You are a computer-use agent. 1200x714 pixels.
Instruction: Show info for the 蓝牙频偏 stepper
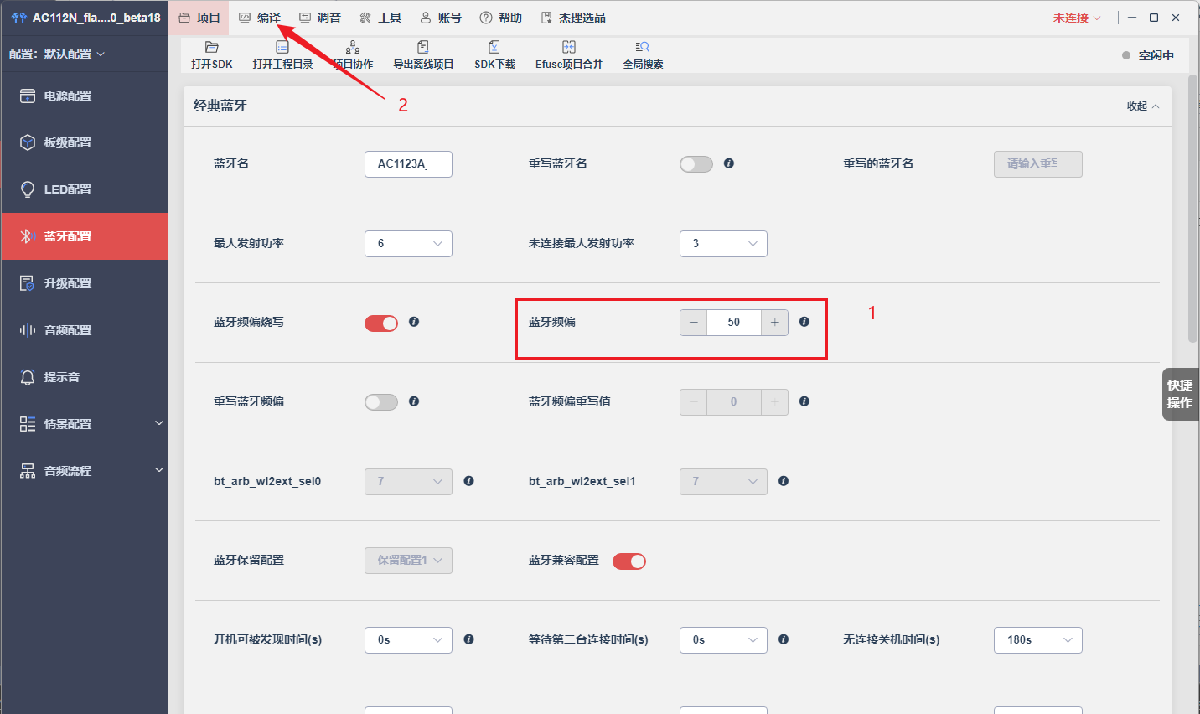click(x=804, y=322)
